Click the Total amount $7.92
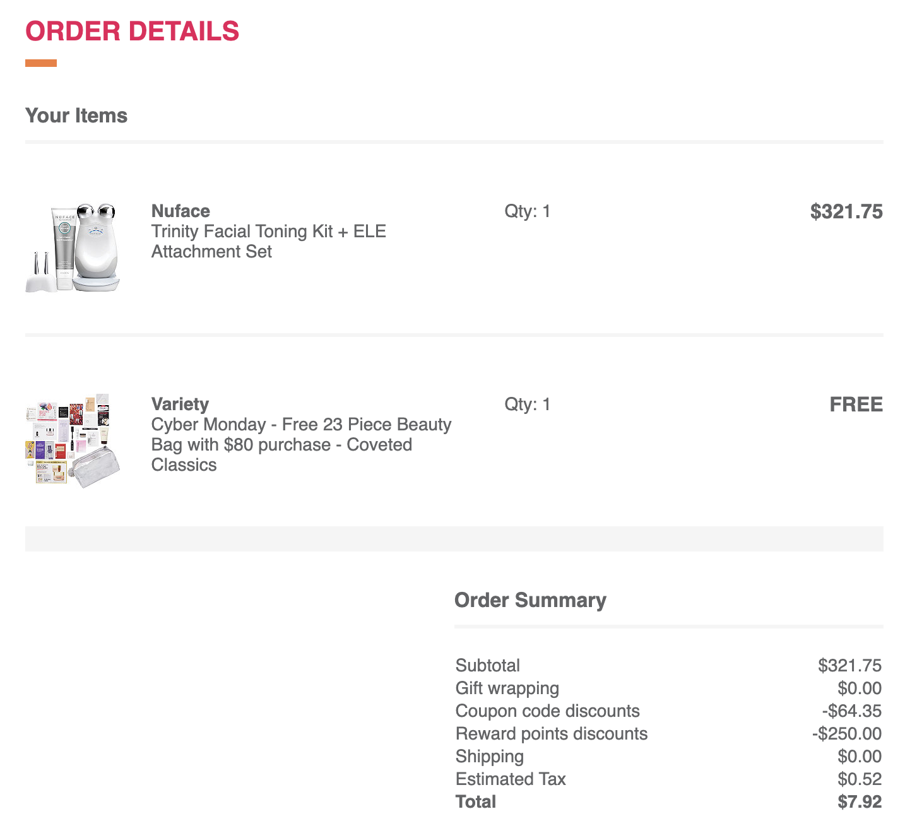 (860, 802)
